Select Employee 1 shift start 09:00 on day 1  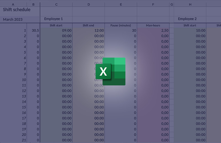56,30
